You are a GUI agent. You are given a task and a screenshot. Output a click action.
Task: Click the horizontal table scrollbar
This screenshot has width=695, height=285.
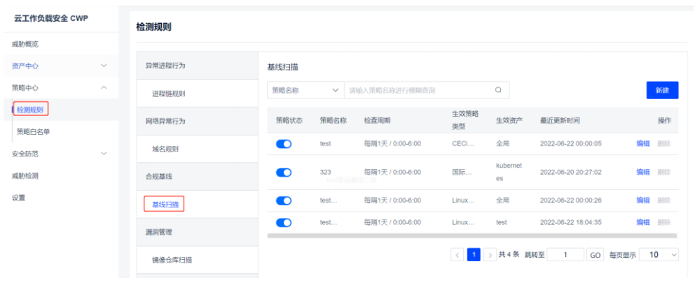(472, 236)
